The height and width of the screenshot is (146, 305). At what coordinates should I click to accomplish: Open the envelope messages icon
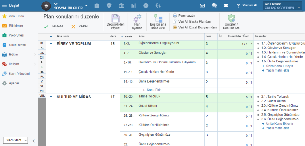click(x=226, y=5)
